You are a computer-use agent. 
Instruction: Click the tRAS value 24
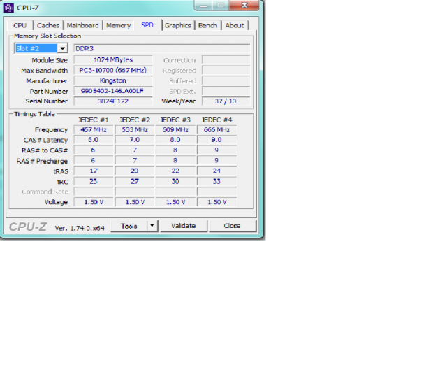tap(216, 171)
